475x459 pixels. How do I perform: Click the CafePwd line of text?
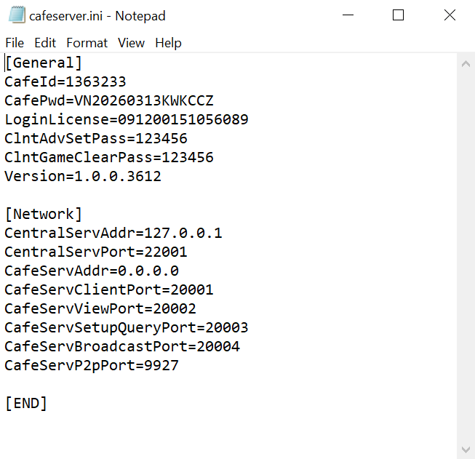coord(109,101)
